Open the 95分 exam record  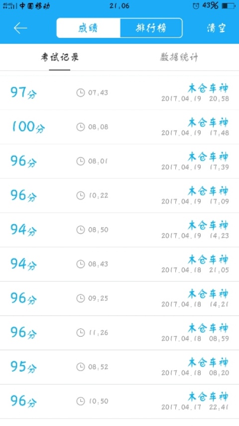pos(119,367)
